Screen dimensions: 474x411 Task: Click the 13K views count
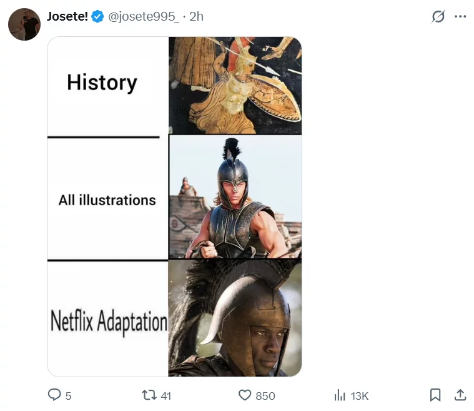(x=359, y=395)
